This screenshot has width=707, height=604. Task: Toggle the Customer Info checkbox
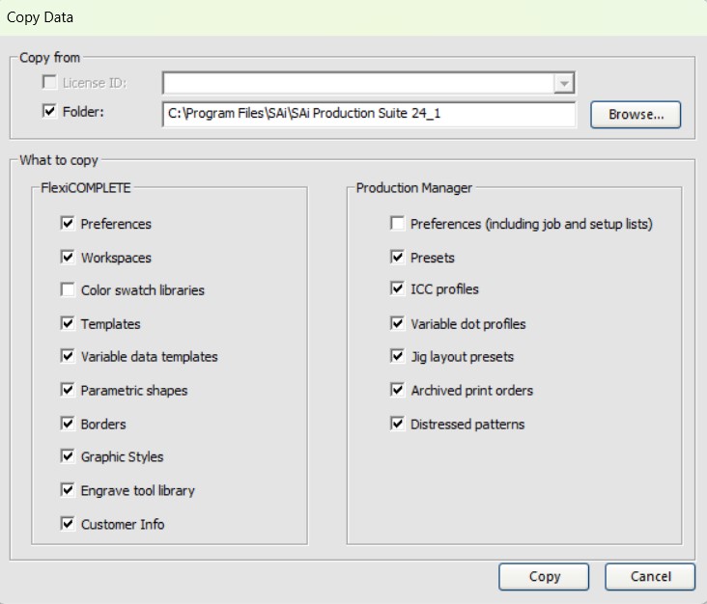point(68,524)
